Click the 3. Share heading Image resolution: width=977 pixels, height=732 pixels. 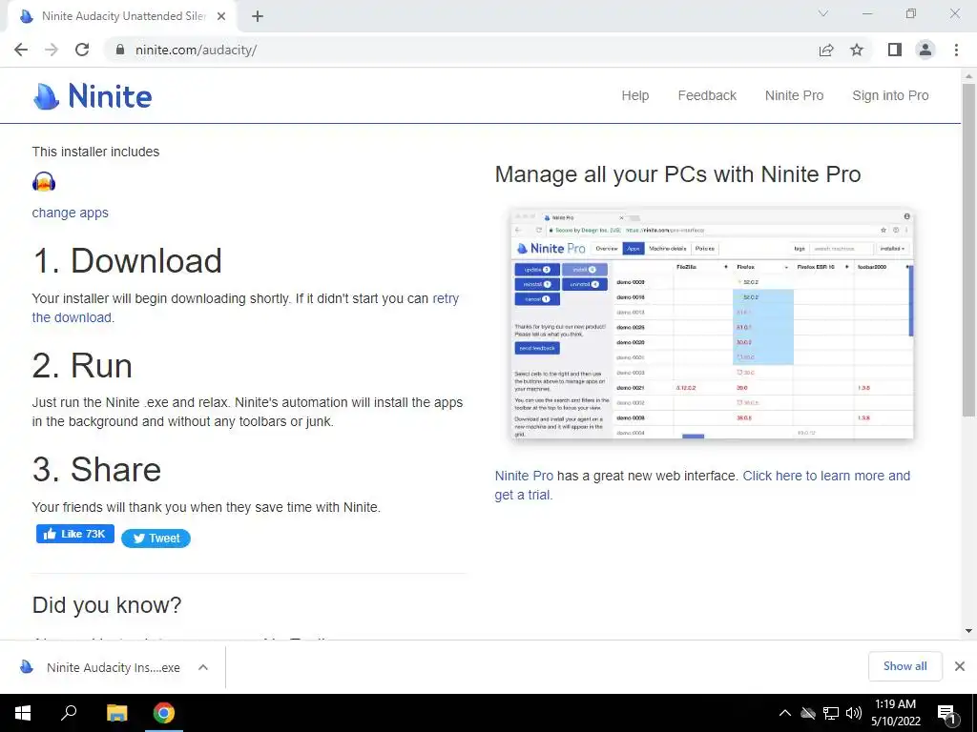click(x=96, y=469)
